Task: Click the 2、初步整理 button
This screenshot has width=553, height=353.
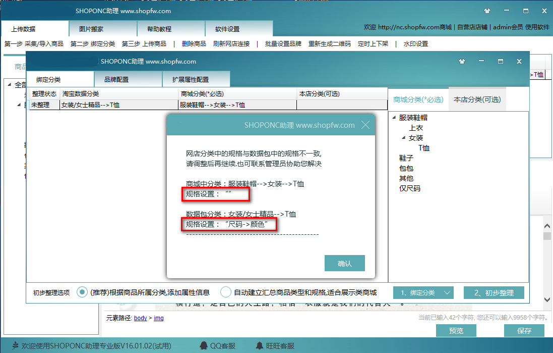Action: [x=494, y=292]
